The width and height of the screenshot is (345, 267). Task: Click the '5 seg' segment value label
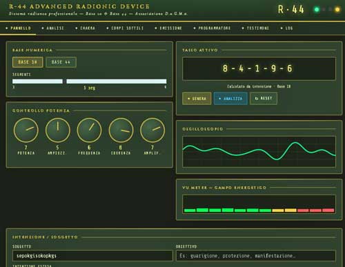pyautogui.click(x=90, y=88)
